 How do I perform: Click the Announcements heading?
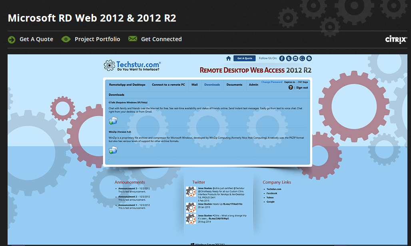pos(130,182)
